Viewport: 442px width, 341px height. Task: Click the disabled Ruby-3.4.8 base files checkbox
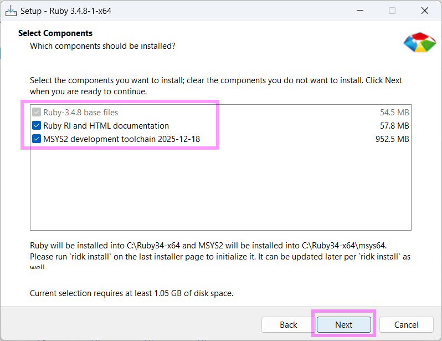click(x=37, y=113)
